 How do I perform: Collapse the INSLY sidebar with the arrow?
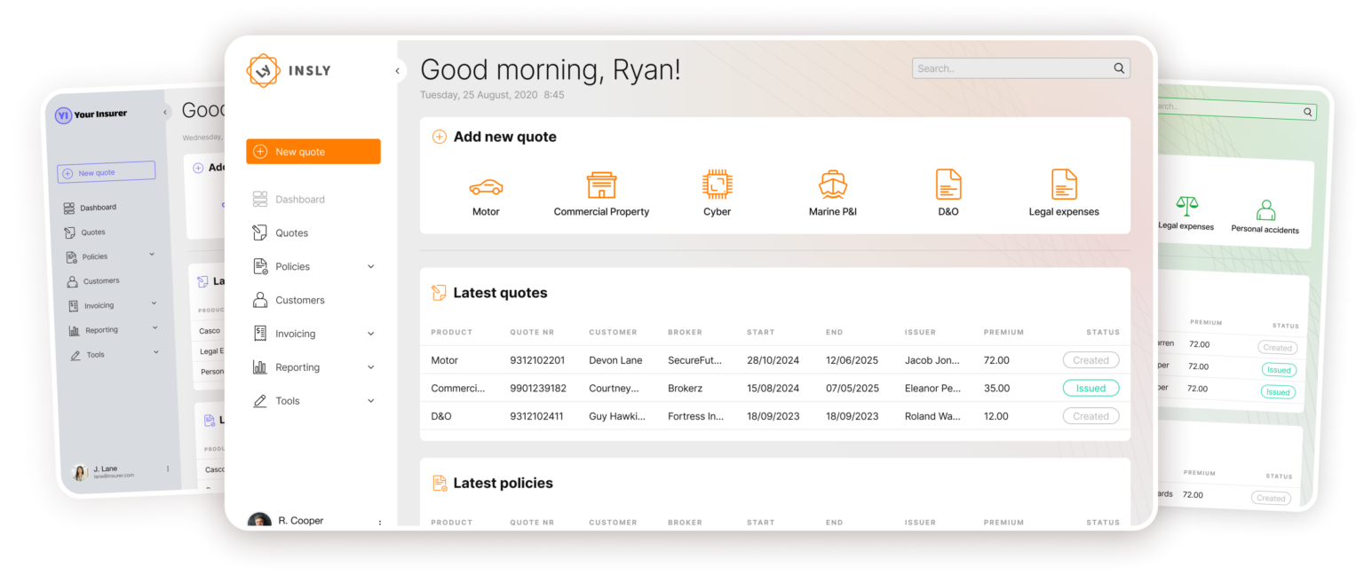[x=397, y=71]
